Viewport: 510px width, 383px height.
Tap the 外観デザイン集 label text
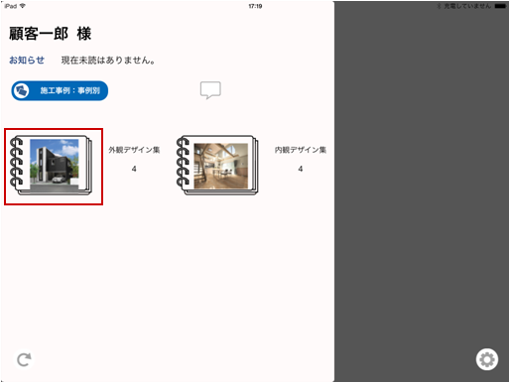(134, 150)
